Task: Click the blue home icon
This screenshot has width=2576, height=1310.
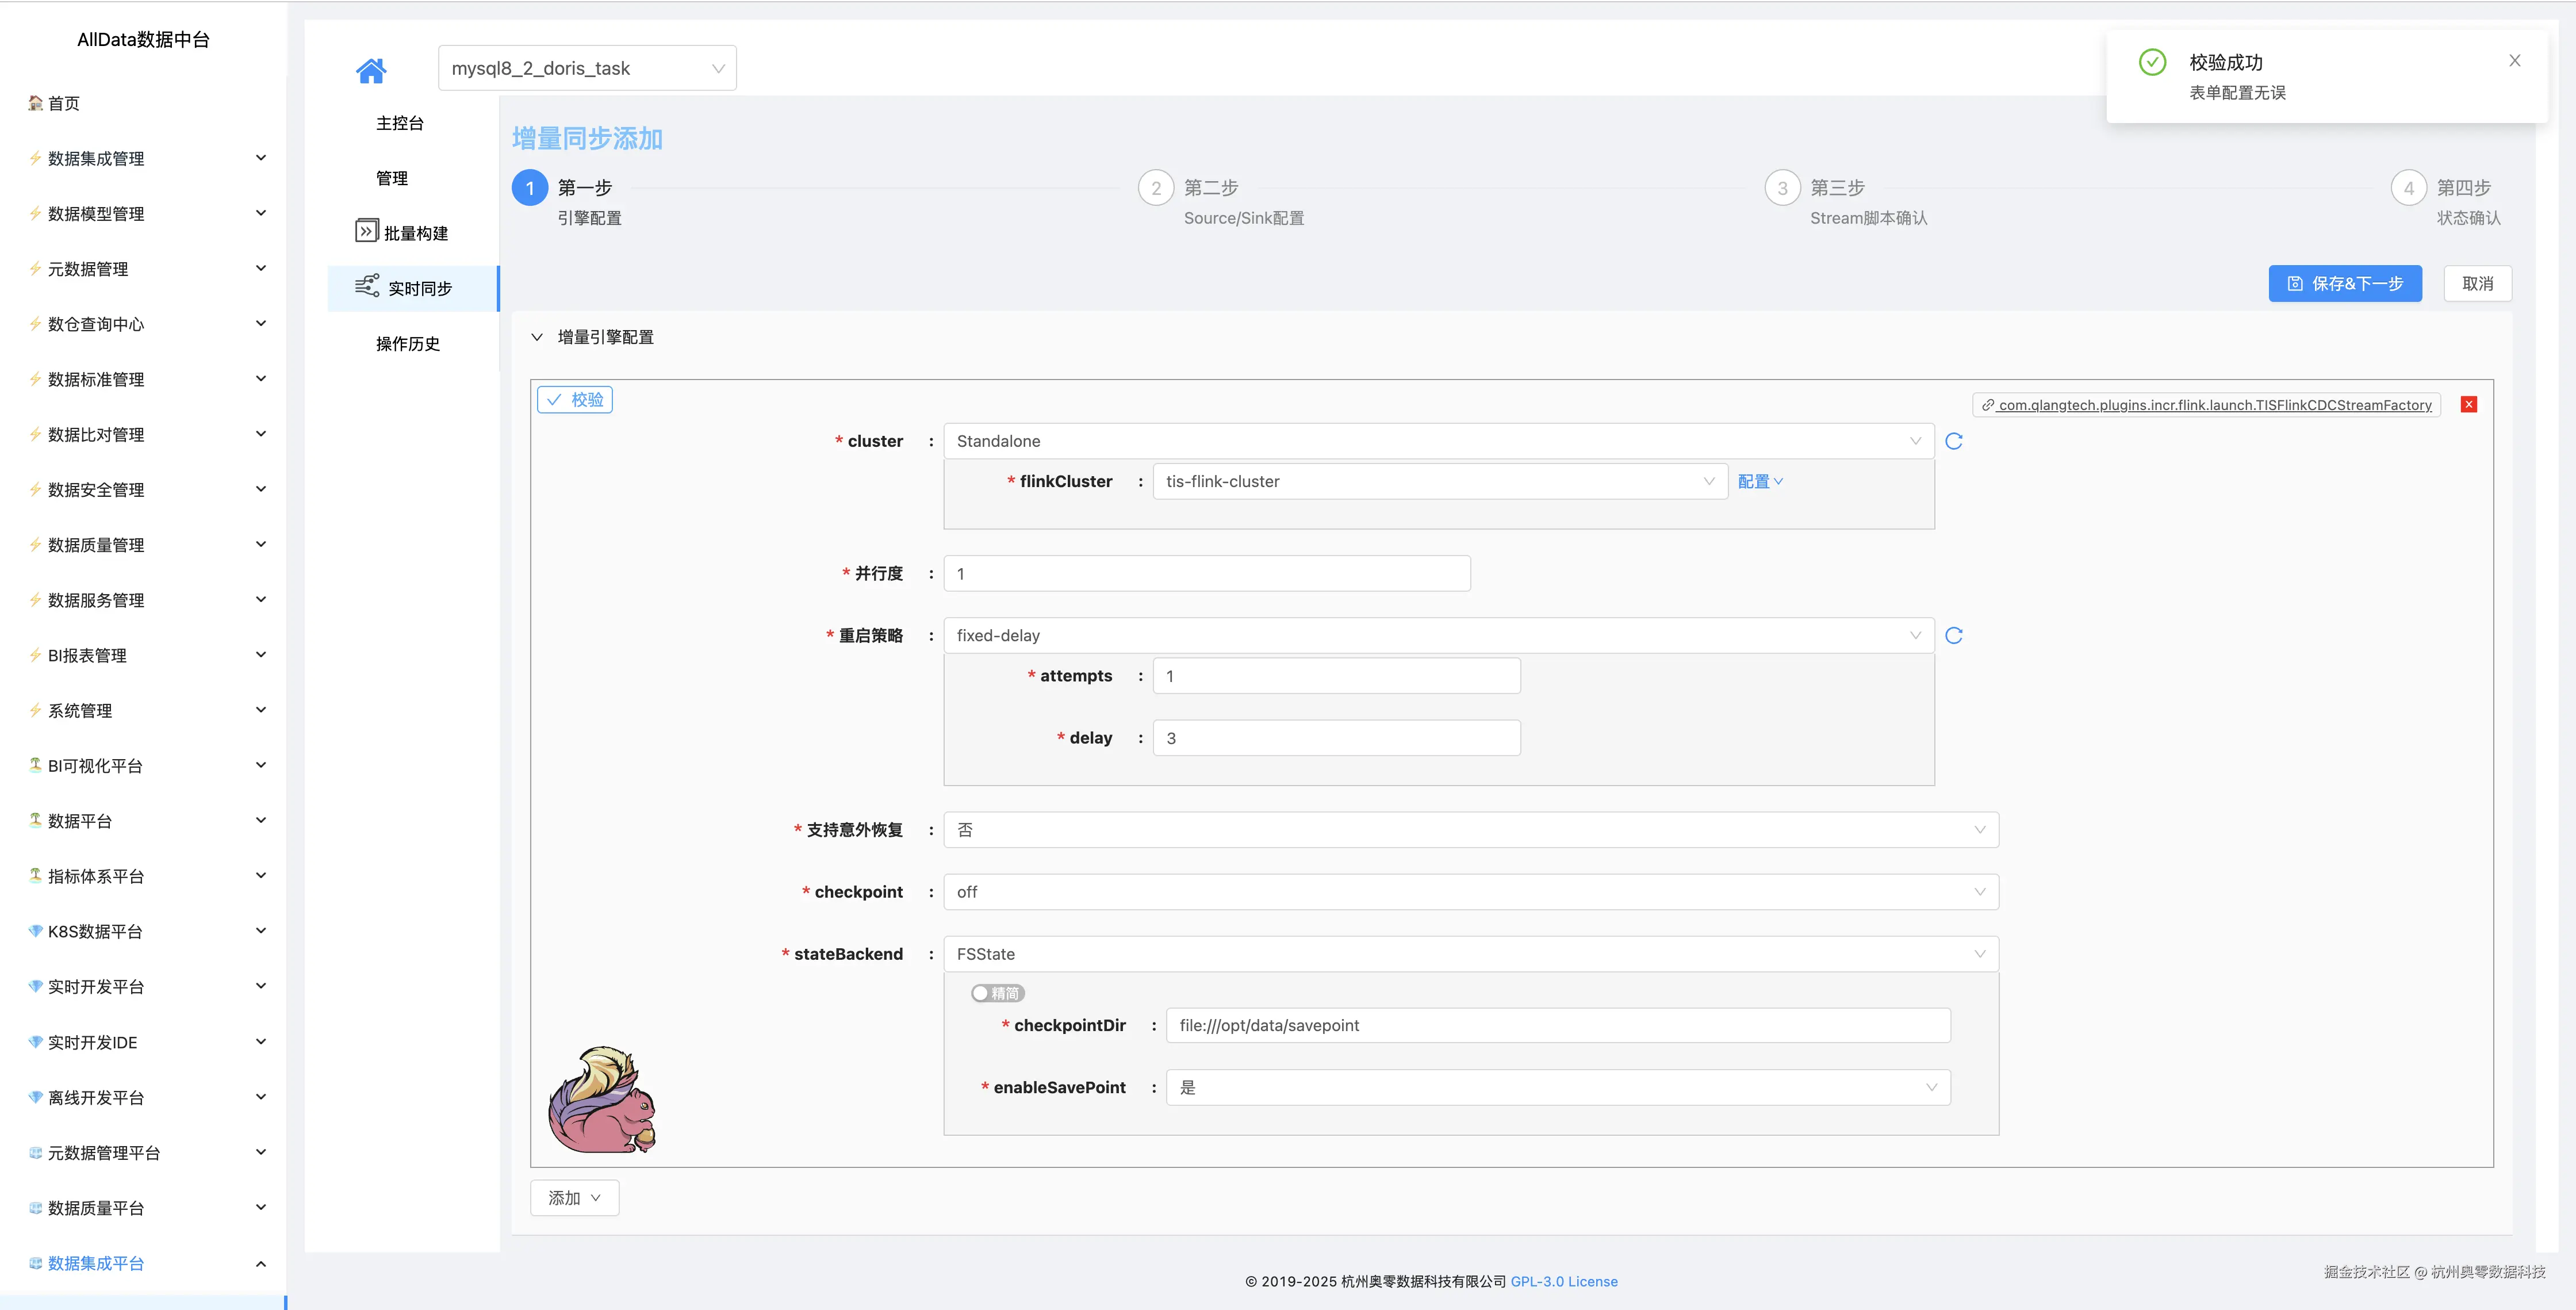Action: tap(370, 70)
